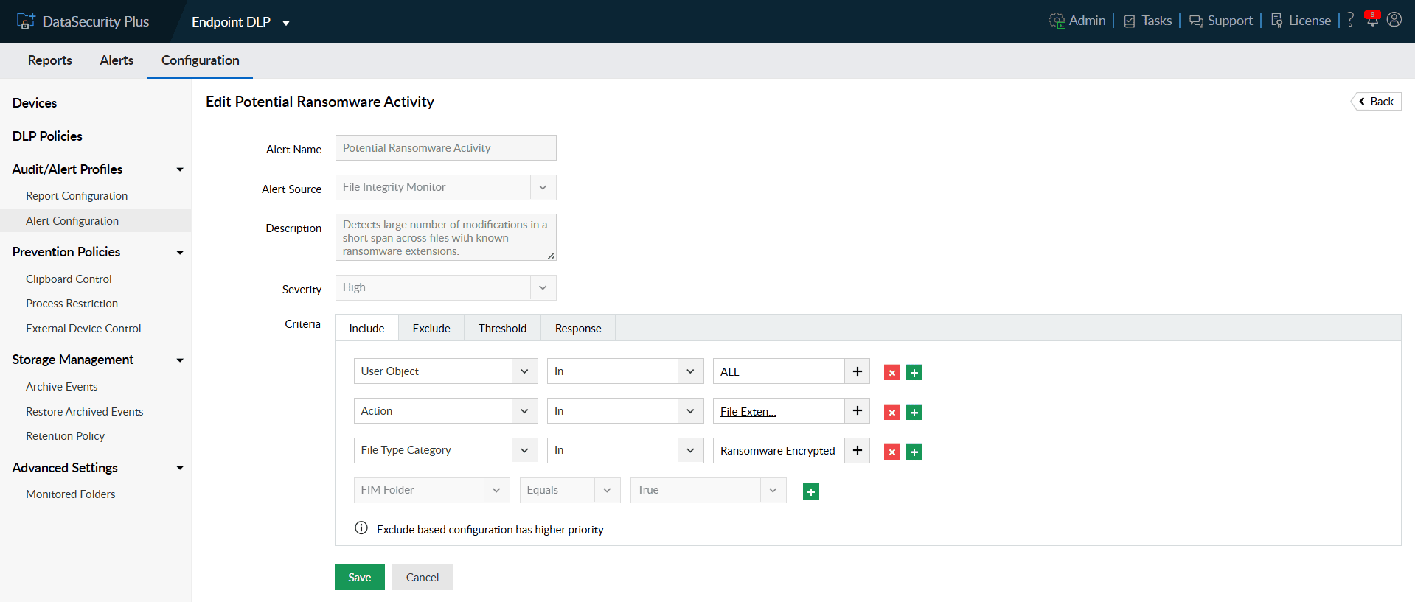Remove the User Object criteria row
This screenshot has width=1415, height=602.
(x=892, y=373)
